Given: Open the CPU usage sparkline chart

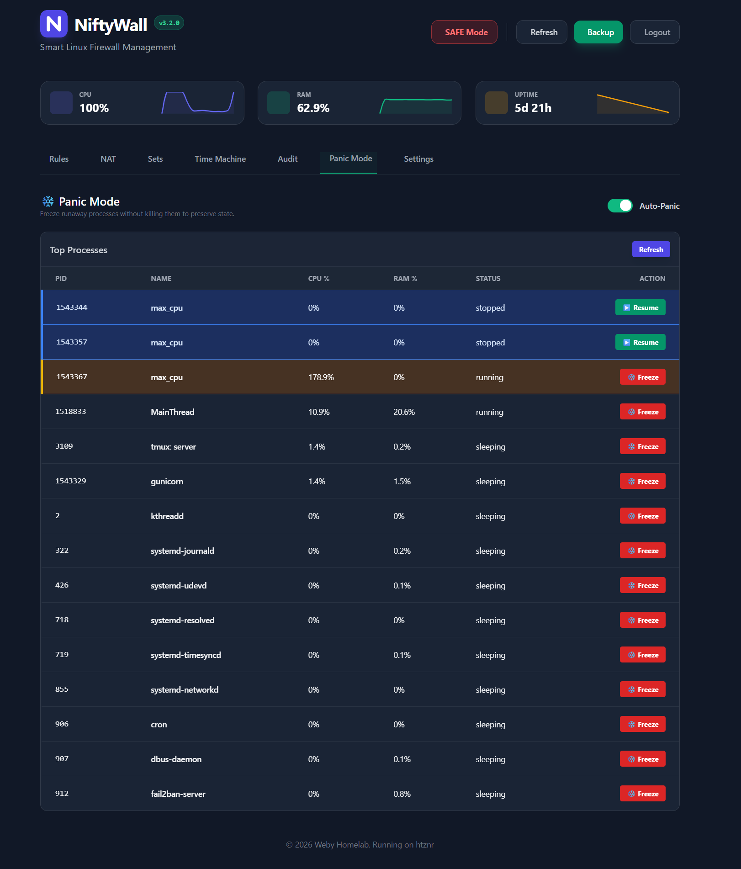Looking at the screenshot, I should 198,103.
